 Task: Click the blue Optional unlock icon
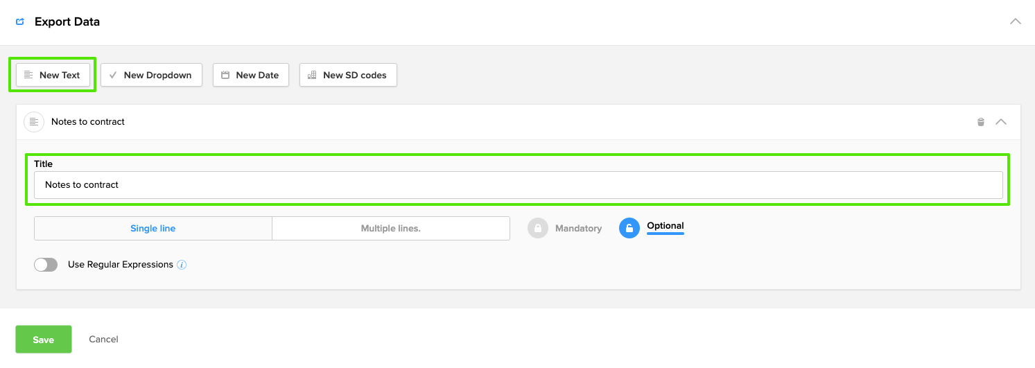(x=629, y=228)
